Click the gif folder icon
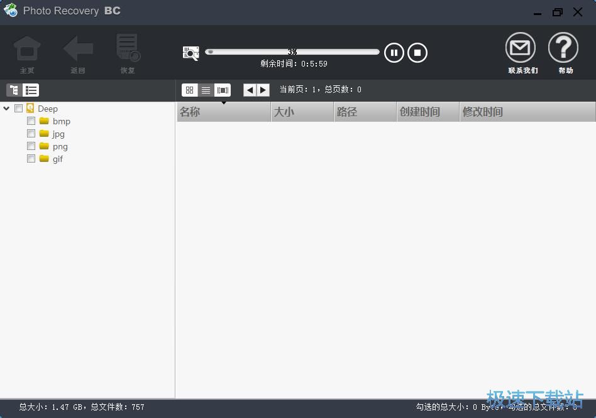 [44, 159]
